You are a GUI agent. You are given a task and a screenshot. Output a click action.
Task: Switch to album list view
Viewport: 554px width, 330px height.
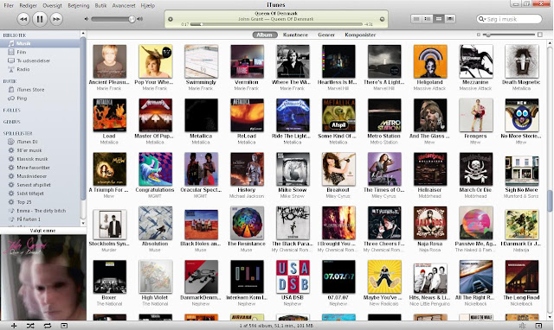tap(428, 19)
